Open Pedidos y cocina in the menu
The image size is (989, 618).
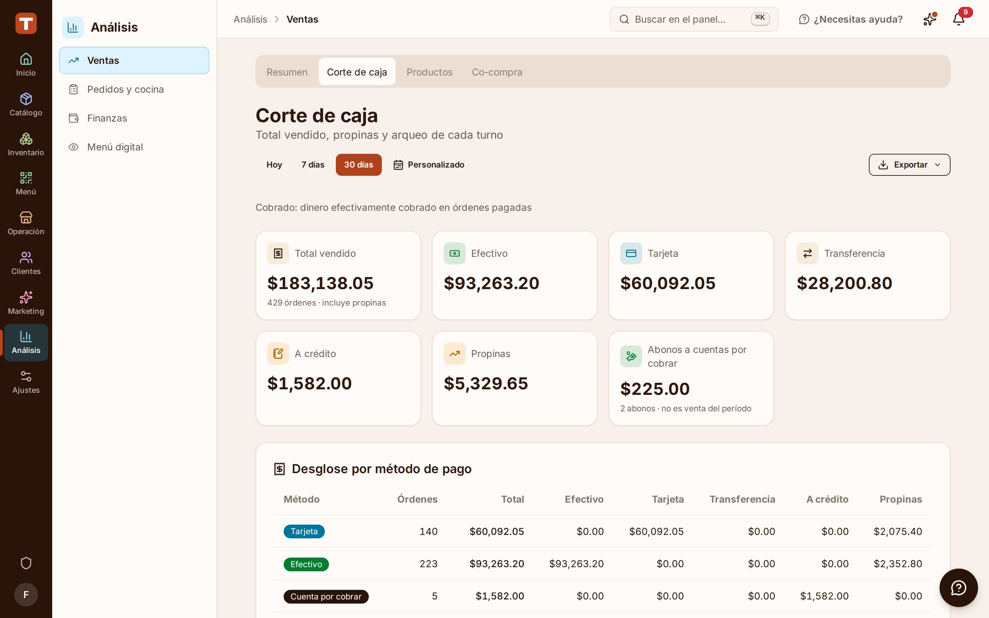tap(134, 89)
